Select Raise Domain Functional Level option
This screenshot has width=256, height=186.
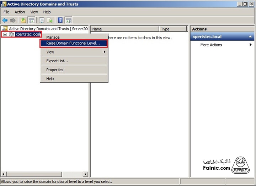(73, 43)
